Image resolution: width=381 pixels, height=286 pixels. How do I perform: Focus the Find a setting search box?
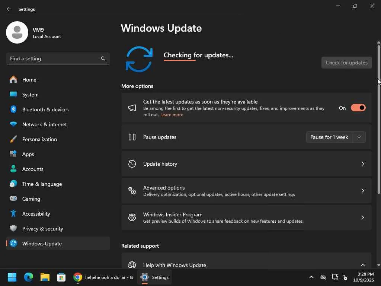coord(58,58)
